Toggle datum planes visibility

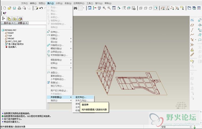point(163,8)
